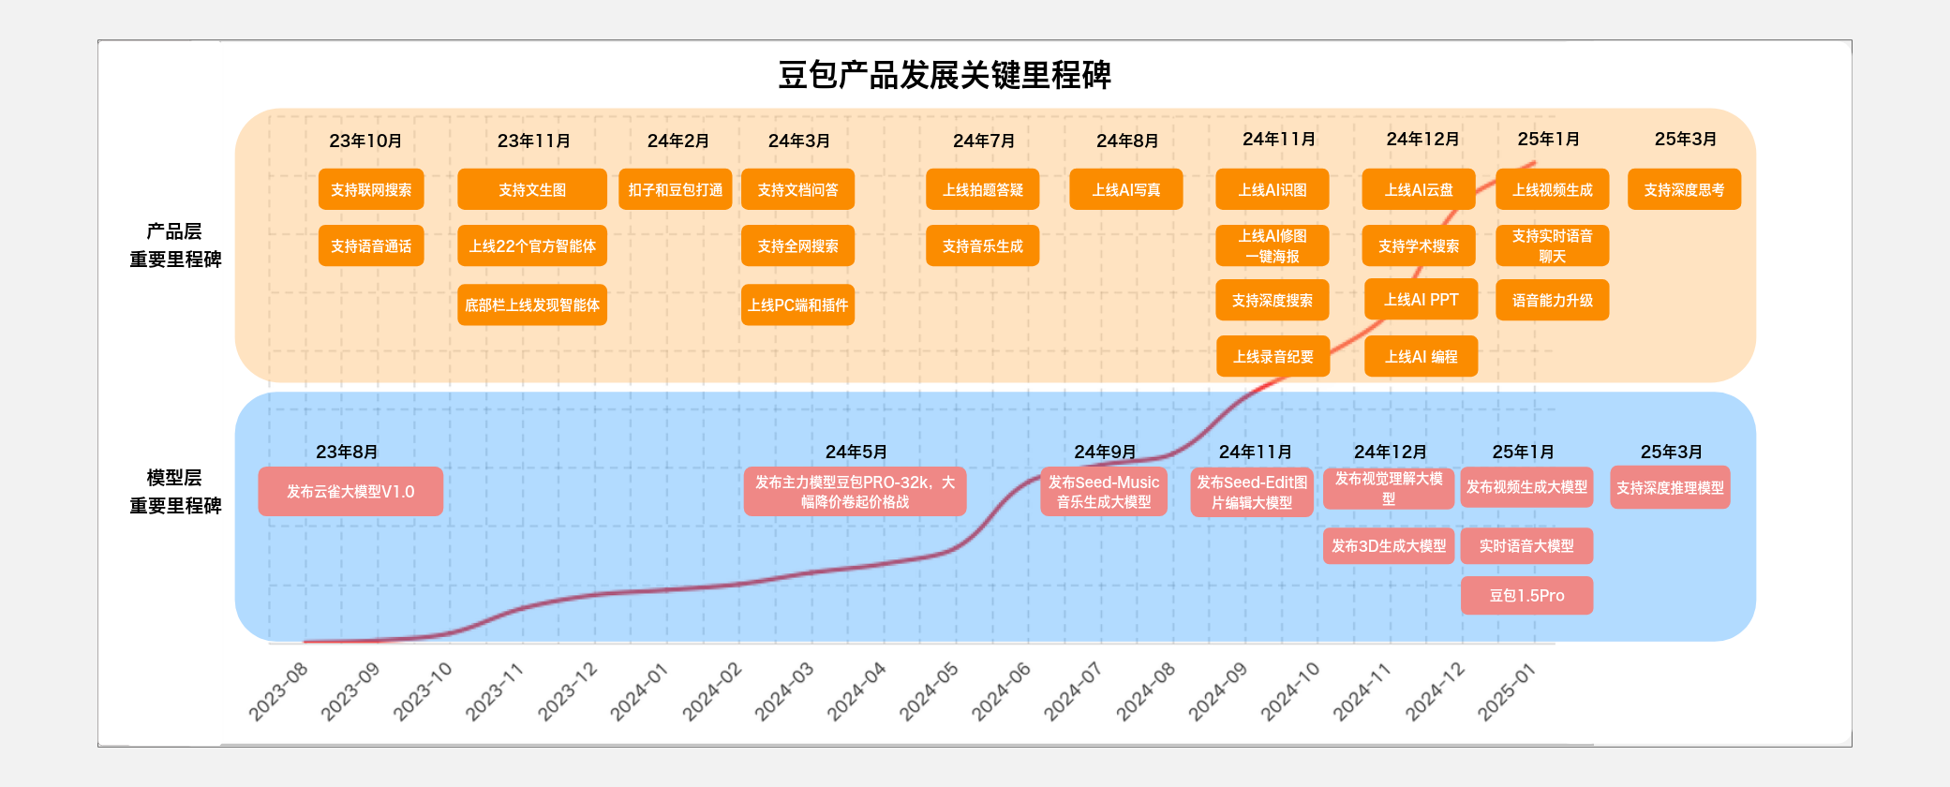Click the 24年7月 date heading
This screenshot has height=787, width=1950.
coord(984,141)
